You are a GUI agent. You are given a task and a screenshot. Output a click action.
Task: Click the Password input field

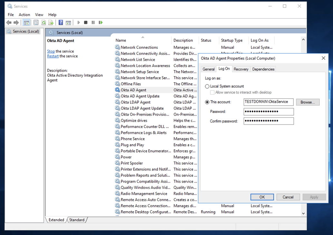(x=269, y=112)
